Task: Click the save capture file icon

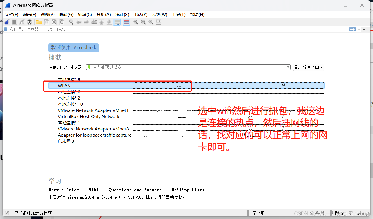Action: (x=47, y=22)
